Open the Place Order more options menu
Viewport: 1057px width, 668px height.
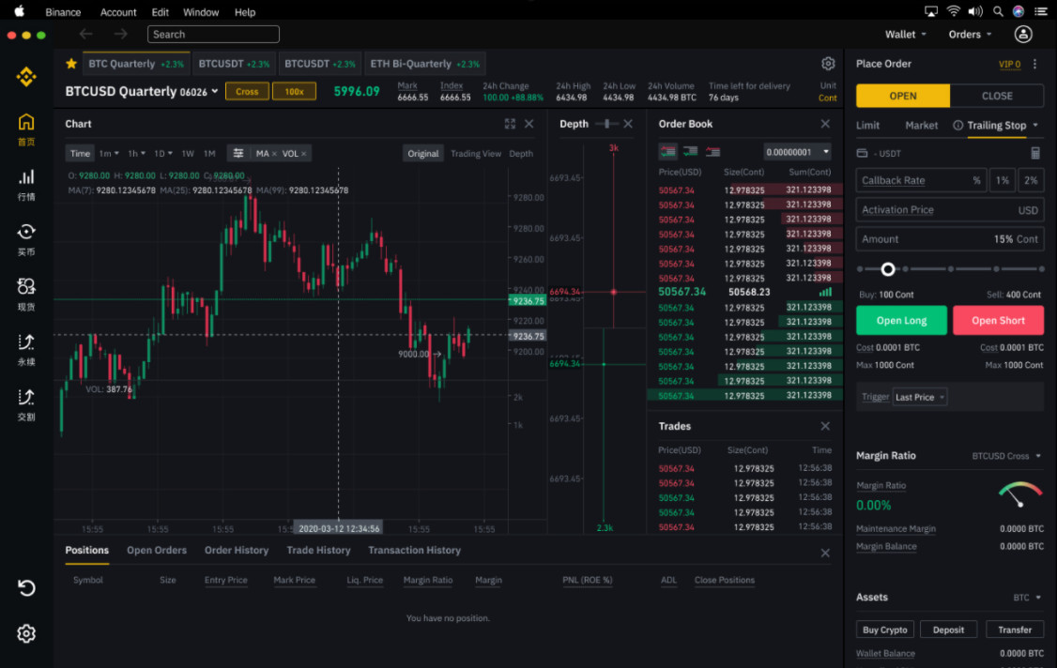1035,64
